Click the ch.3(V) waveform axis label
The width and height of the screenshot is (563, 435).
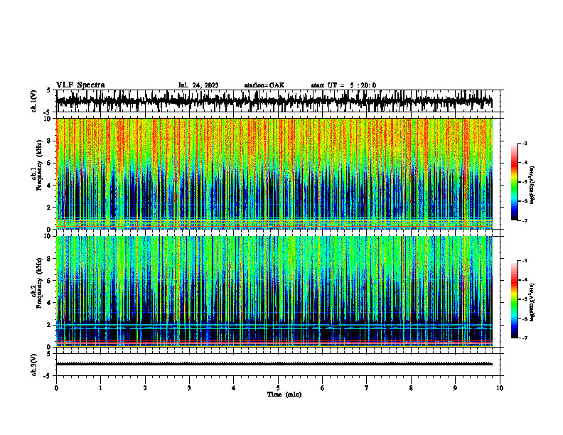click(x=34, y=365)
